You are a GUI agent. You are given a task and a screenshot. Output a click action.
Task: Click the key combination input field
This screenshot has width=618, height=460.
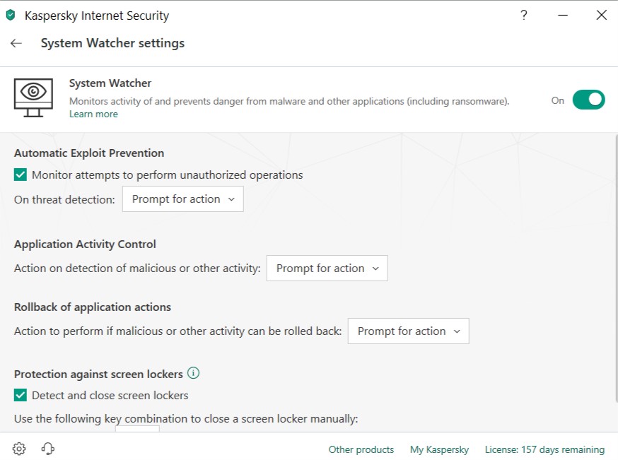(137, 428)
